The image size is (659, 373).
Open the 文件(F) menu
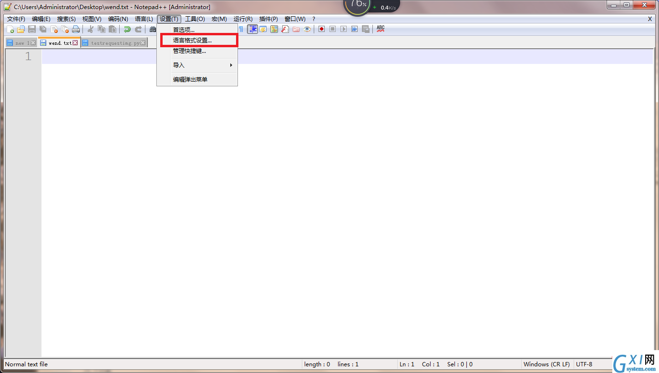pos(16,19)
